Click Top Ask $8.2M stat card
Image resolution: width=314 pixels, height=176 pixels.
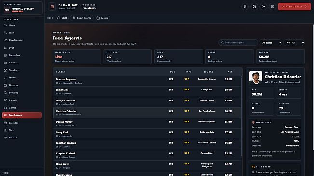(280, 57)
